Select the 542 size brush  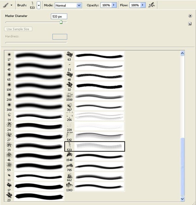click(95, 136)
